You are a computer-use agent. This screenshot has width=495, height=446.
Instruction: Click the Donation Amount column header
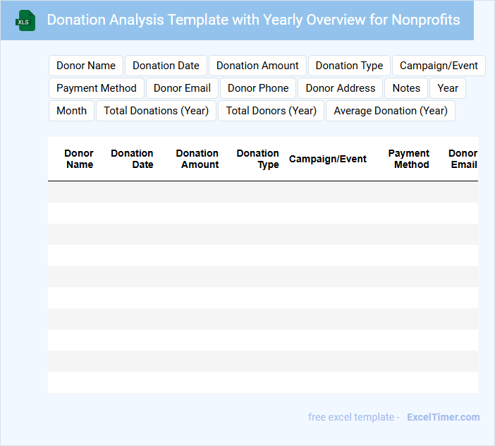coord(197,159)
